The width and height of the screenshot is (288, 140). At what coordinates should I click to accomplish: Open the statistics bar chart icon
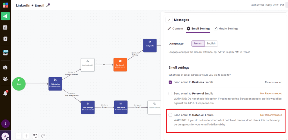click(x=5, y=27)
